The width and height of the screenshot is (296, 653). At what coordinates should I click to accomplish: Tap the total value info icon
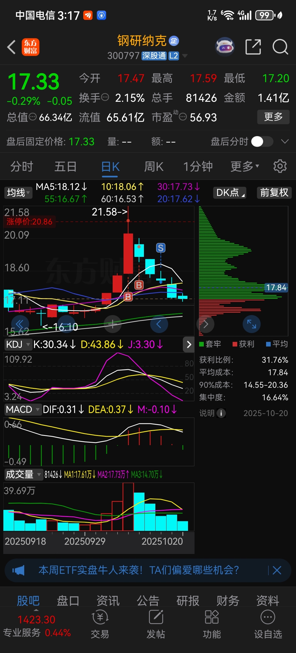(x=33, y=117)
